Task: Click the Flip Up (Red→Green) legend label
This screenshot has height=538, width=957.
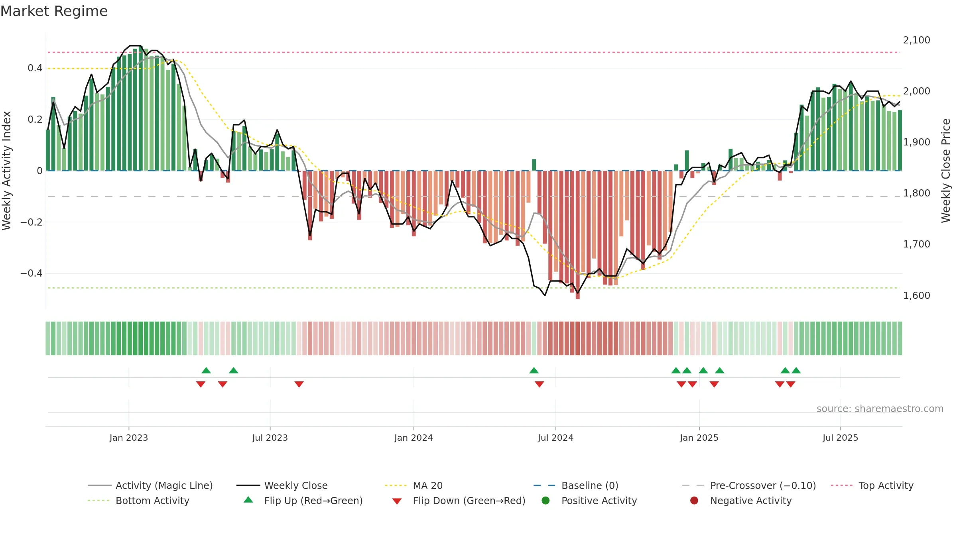Action: click(313, 501)
